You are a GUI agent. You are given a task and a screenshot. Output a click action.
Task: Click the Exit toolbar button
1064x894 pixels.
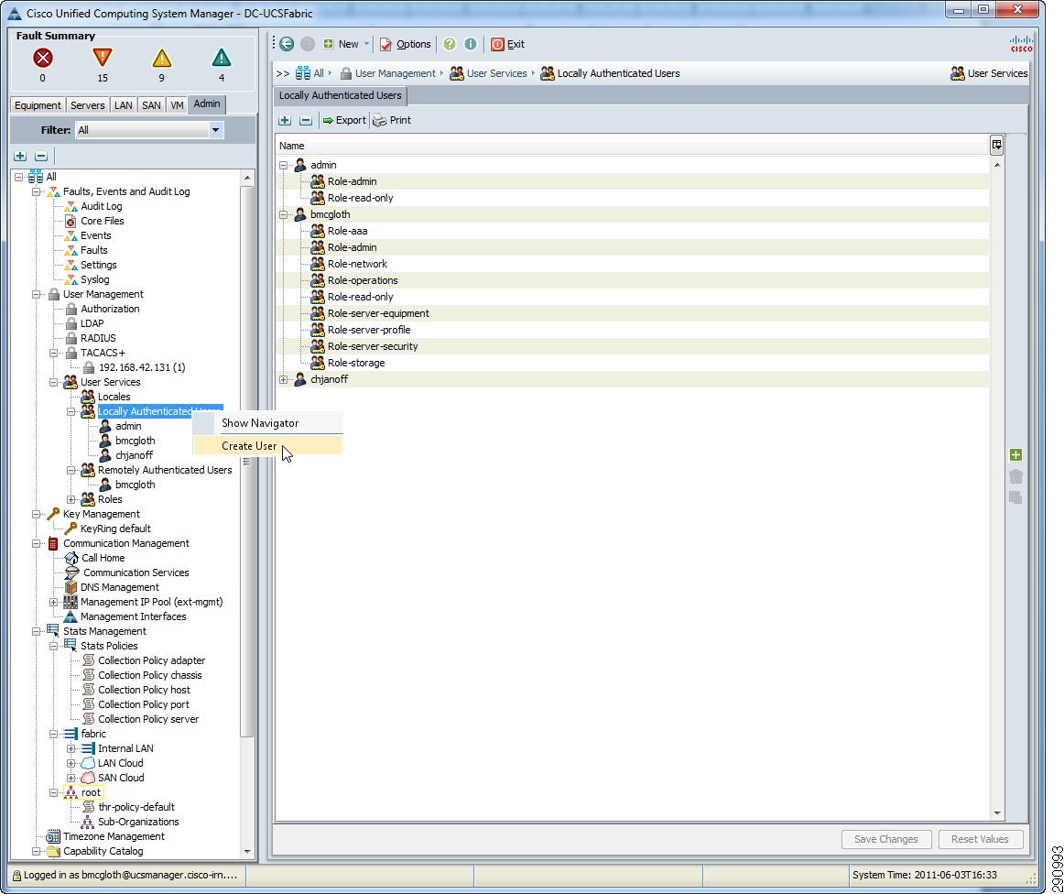[x=507, y=44]
